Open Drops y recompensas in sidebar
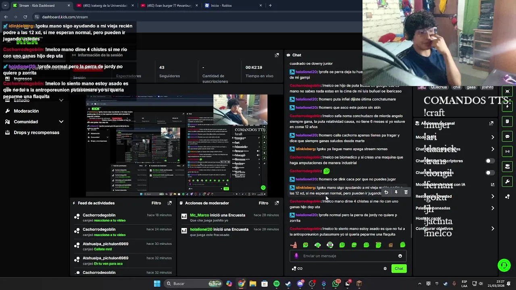This screenshot has height=290, width=516. click(36, 133)
